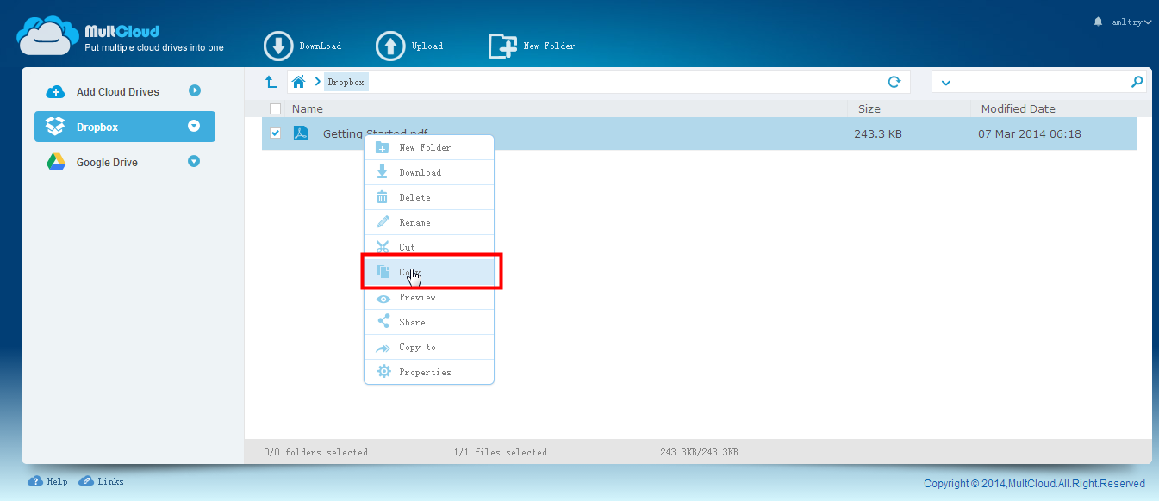Click the Help cloud icon in footer
The image size is (1159, 501).
[x=35, y=481]
